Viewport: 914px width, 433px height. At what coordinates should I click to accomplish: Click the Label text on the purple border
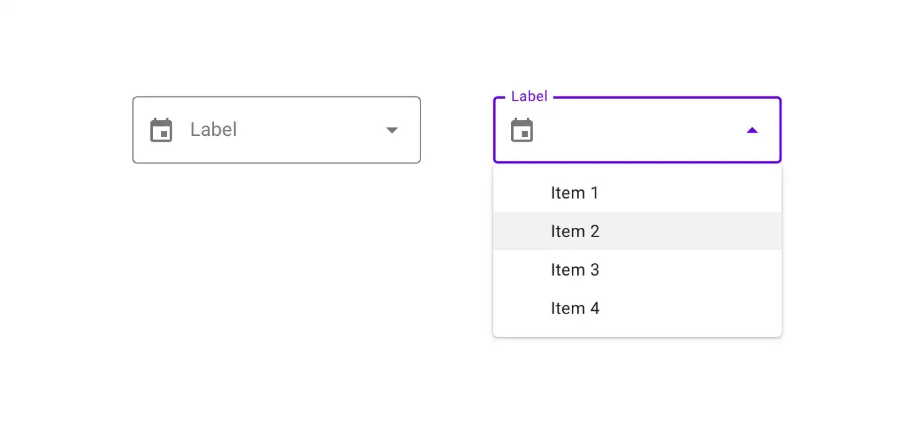pos(528,96)
